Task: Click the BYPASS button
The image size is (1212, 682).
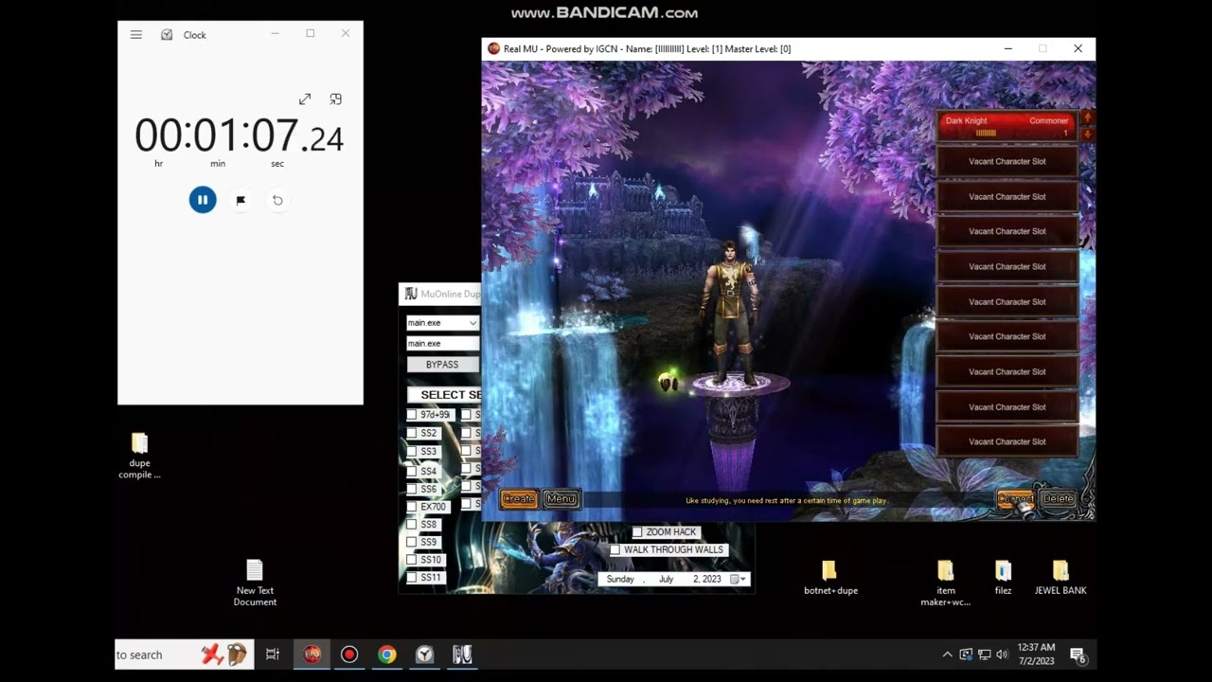Action: point(442,365)
